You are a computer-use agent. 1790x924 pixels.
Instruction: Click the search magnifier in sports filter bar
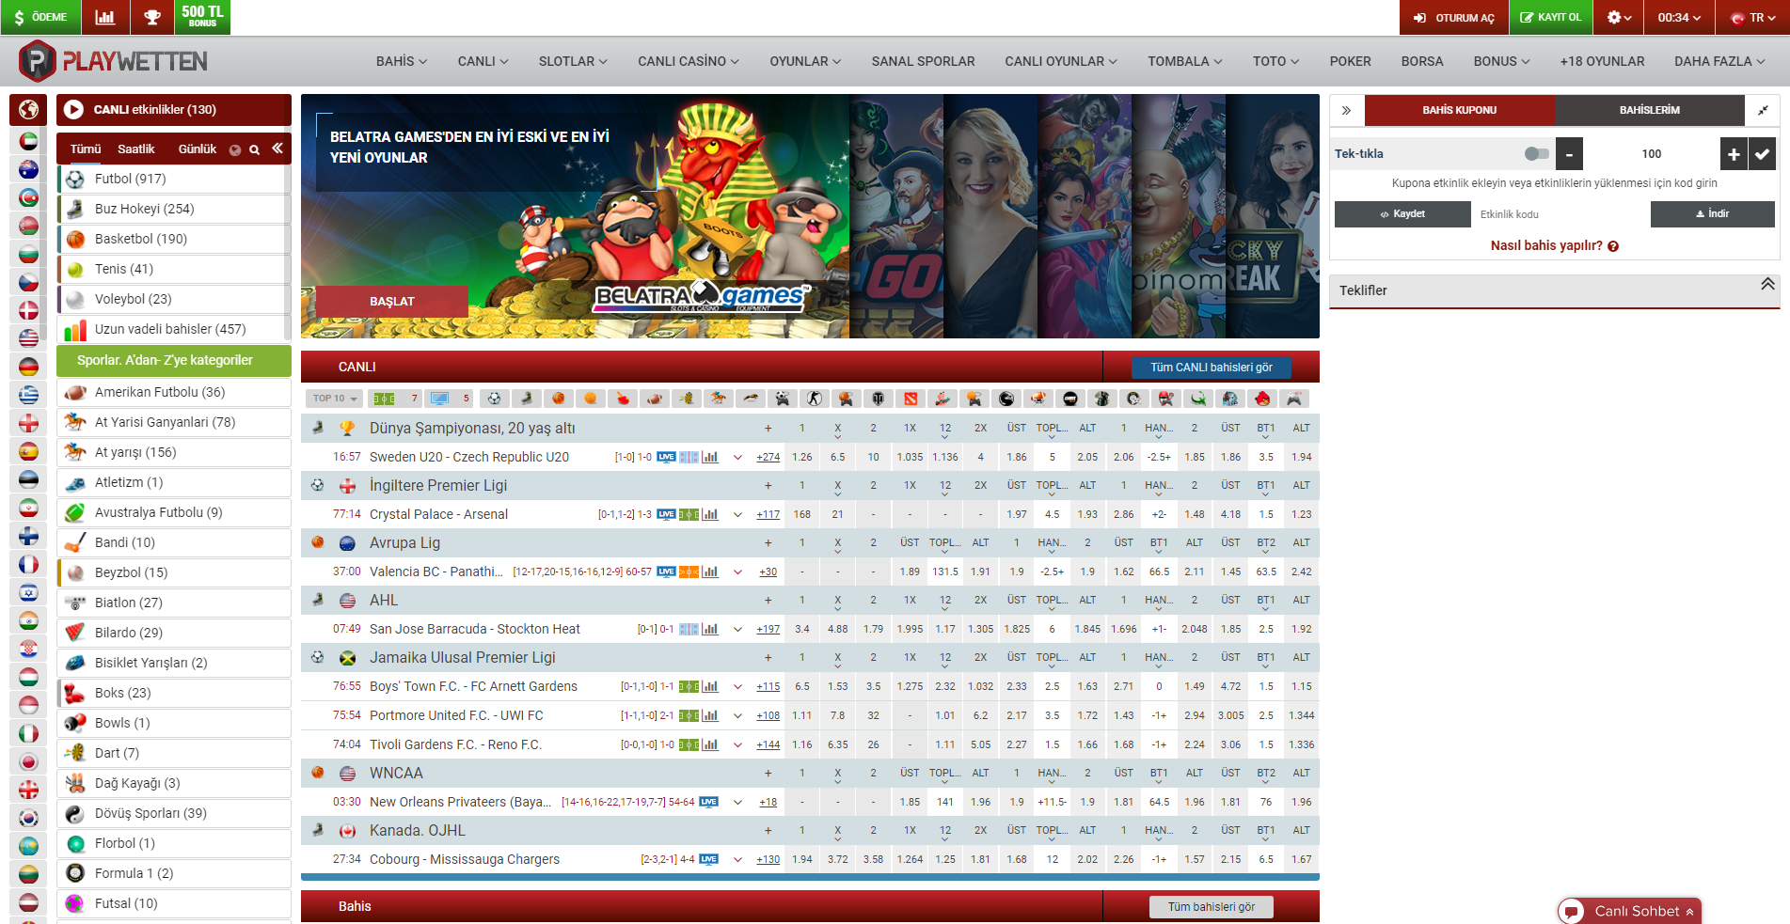(254, 149)
